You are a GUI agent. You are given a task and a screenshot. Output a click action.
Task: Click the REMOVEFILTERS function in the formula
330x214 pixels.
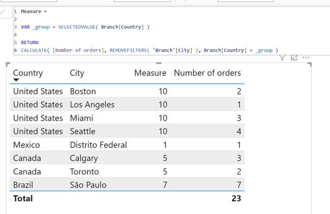[129, 50]
